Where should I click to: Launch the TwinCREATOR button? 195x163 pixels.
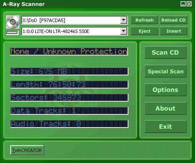(27, 150)
